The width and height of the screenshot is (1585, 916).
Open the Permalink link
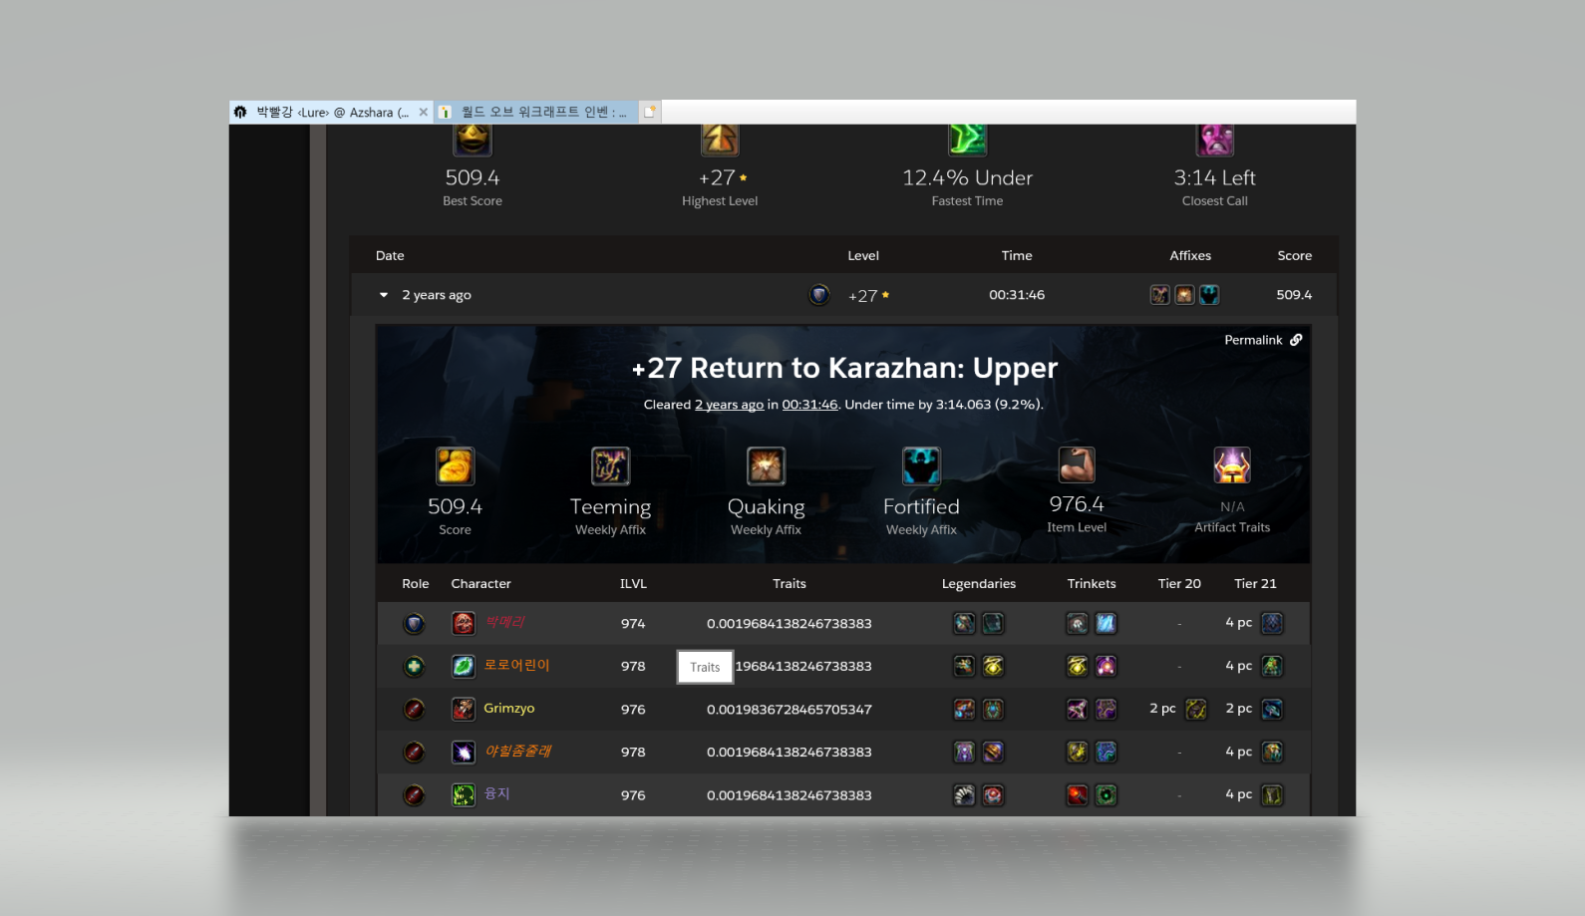(1263, 340)
